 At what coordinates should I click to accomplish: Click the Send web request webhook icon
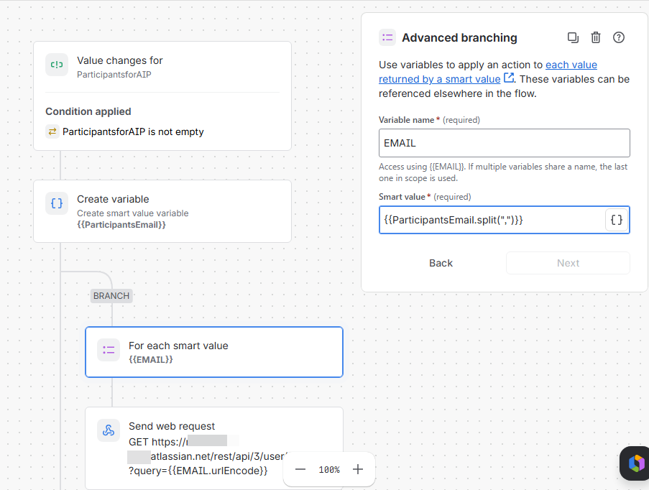point(109,430)
